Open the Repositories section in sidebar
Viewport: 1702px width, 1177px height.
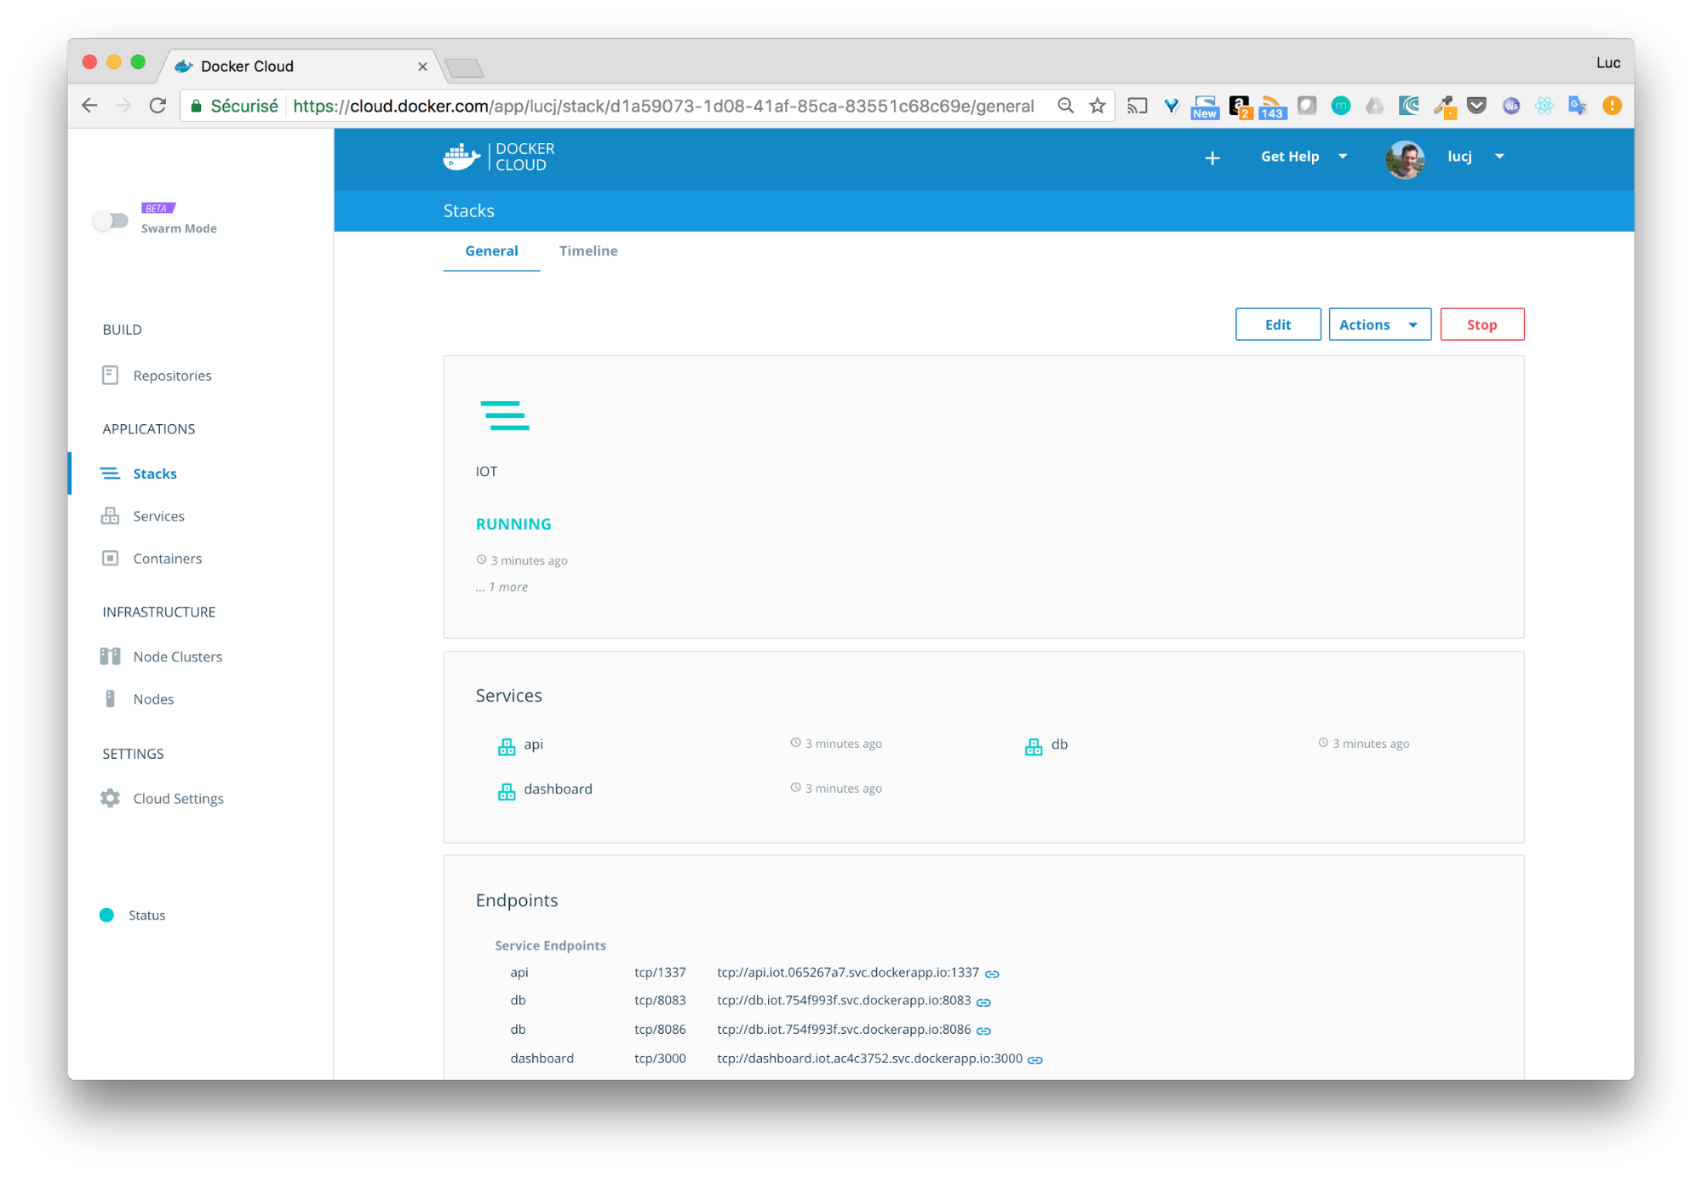tap(172, 375)
